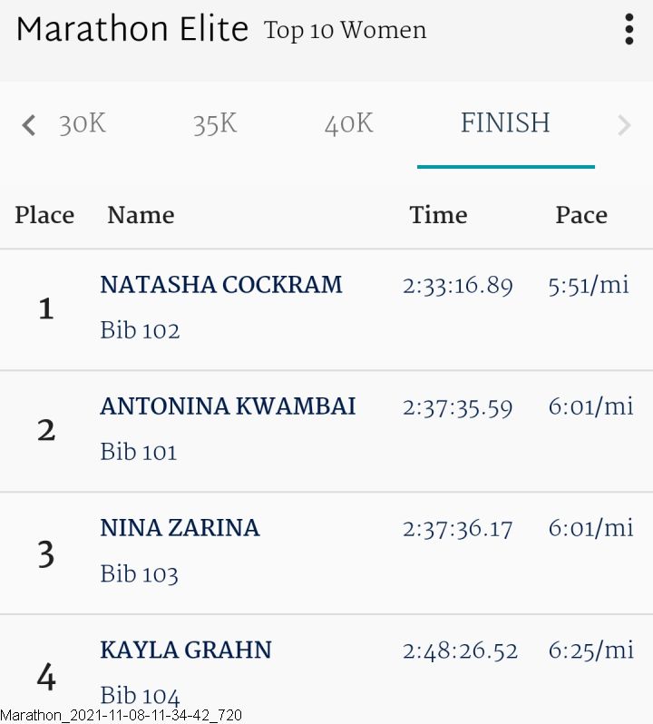The width and height of the screenshot is (653, 724).
Task: Advance splits with the right chevron
Action: (x=624, y=125)
